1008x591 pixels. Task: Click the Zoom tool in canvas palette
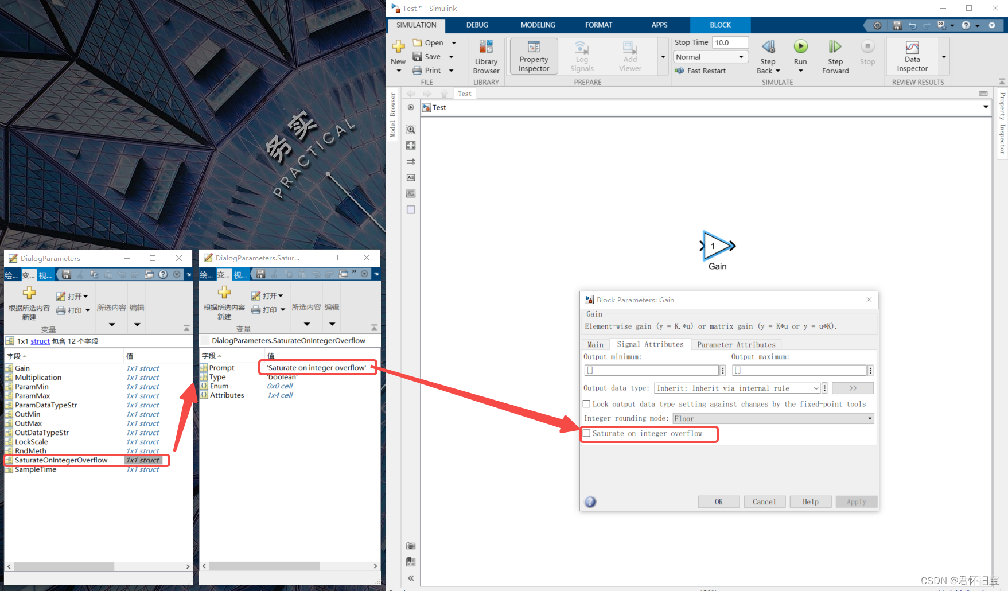411,130
